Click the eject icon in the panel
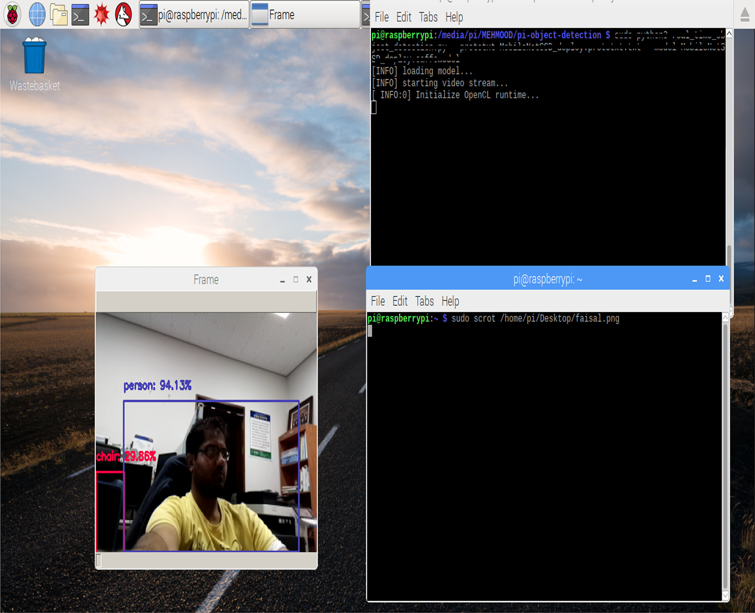 [x=745, y=15]
